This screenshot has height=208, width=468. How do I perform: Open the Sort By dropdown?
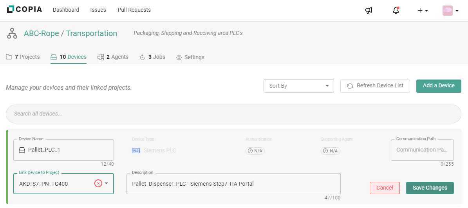click(298, 86)
